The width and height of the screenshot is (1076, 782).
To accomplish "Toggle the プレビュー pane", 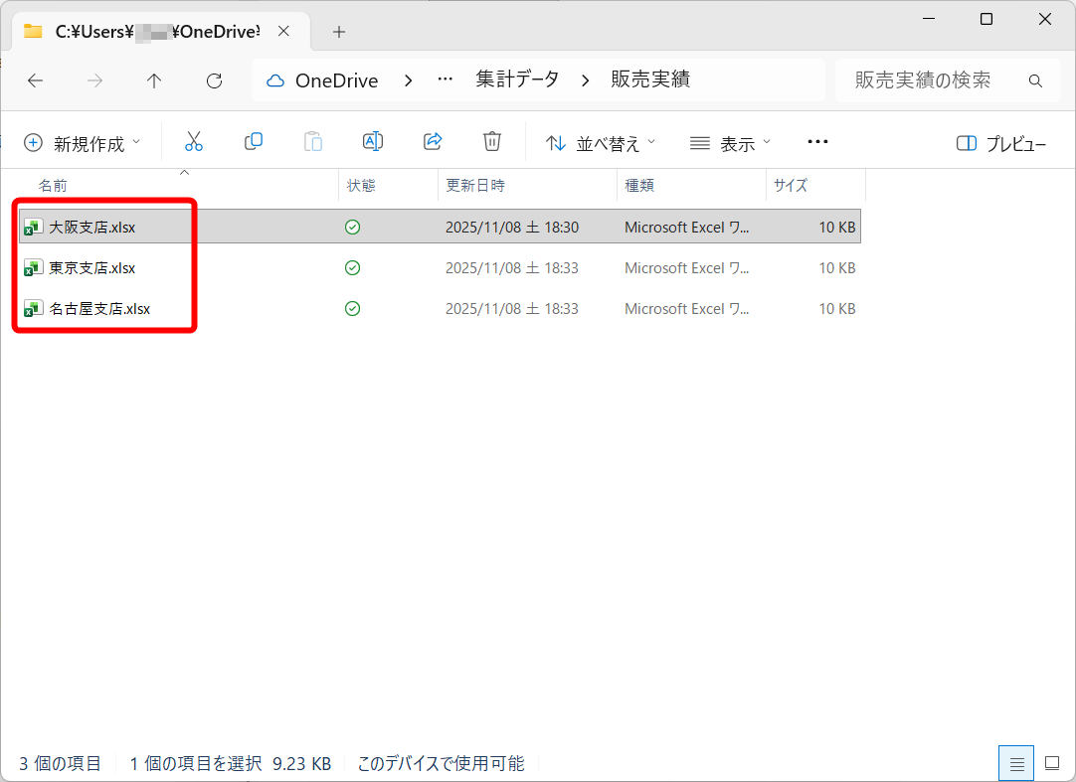I will [1003, 143].
